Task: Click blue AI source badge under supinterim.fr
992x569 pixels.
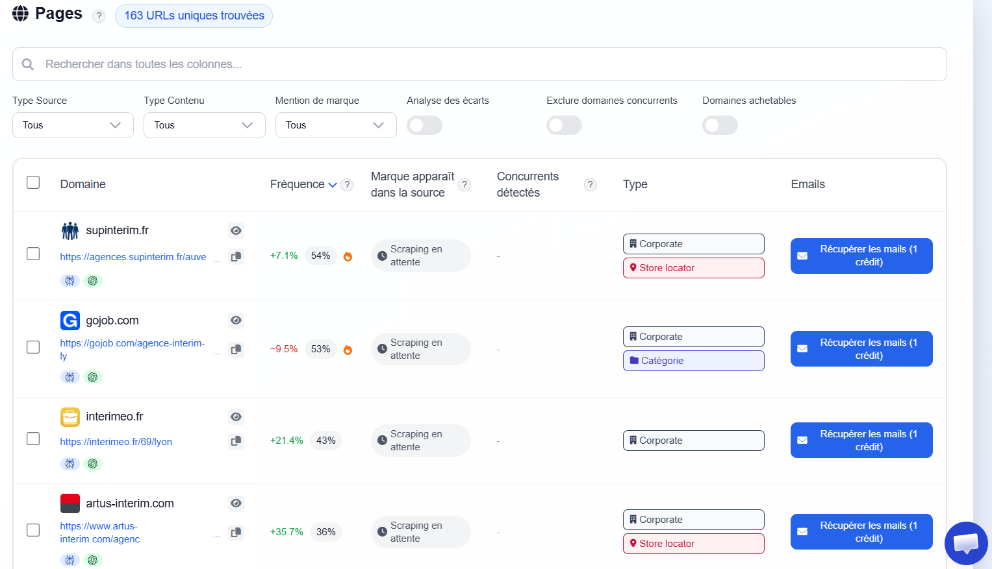Action: tap(70, 281)
